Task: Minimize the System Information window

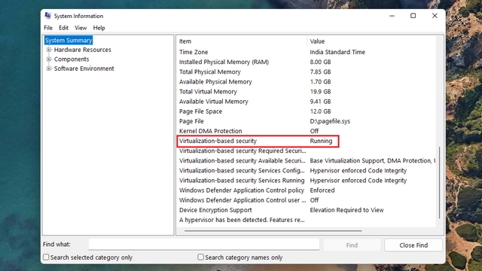Action: point(392,16)
